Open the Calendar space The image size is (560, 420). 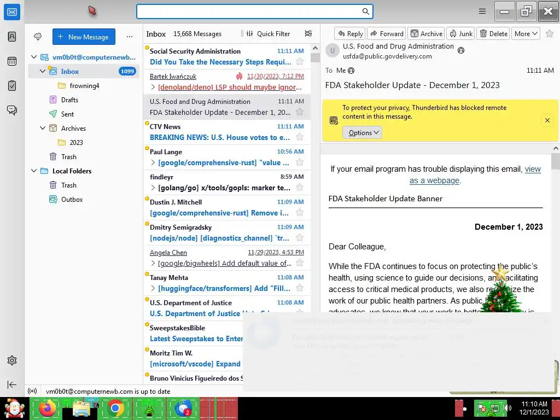pos(12,61)
